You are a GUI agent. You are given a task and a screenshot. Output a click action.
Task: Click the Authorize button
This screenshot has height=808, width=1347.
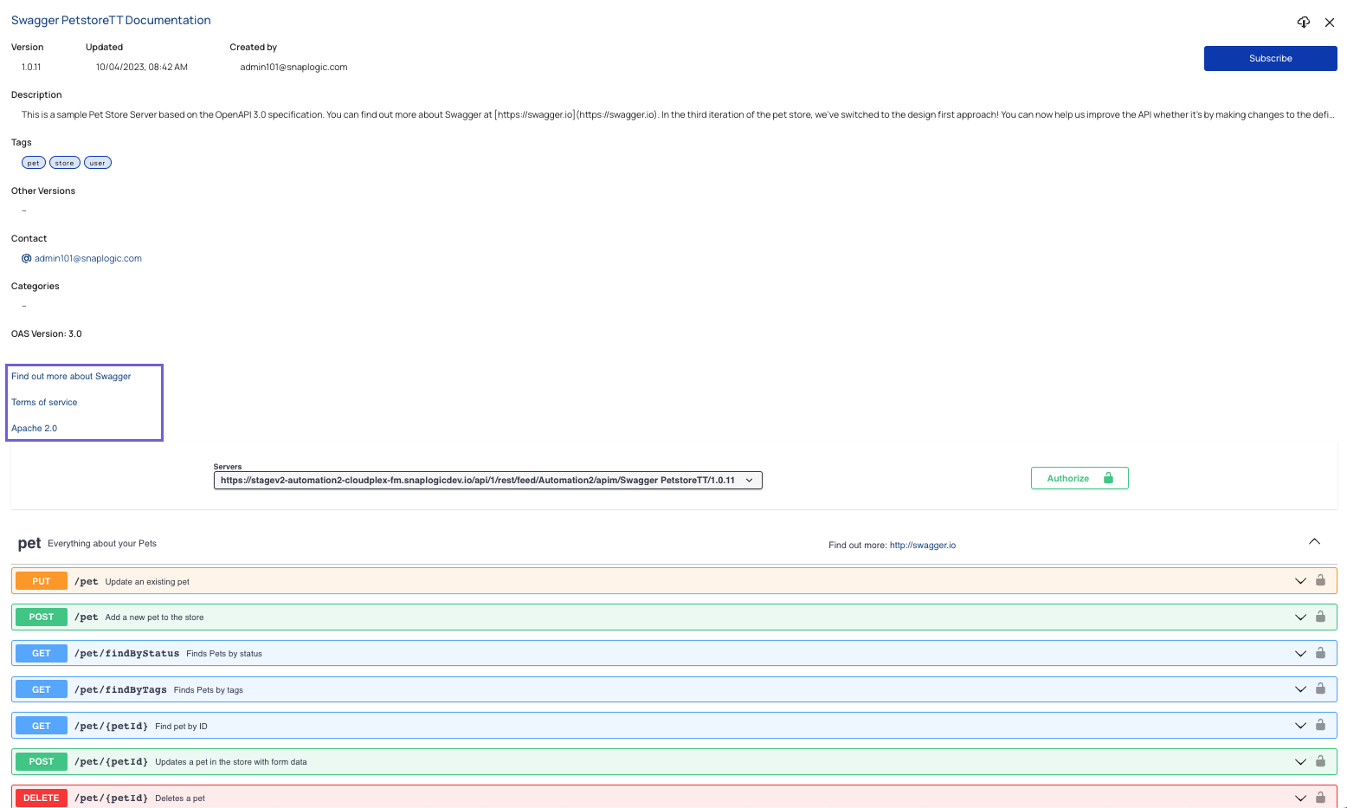tap(1080, 478)
